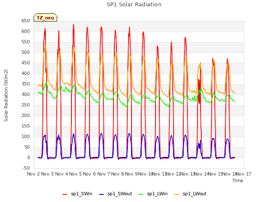Viewport: 269px width, 202px height.
Task: Click the Nov 17 x-axis label
Action: [244, 174]
